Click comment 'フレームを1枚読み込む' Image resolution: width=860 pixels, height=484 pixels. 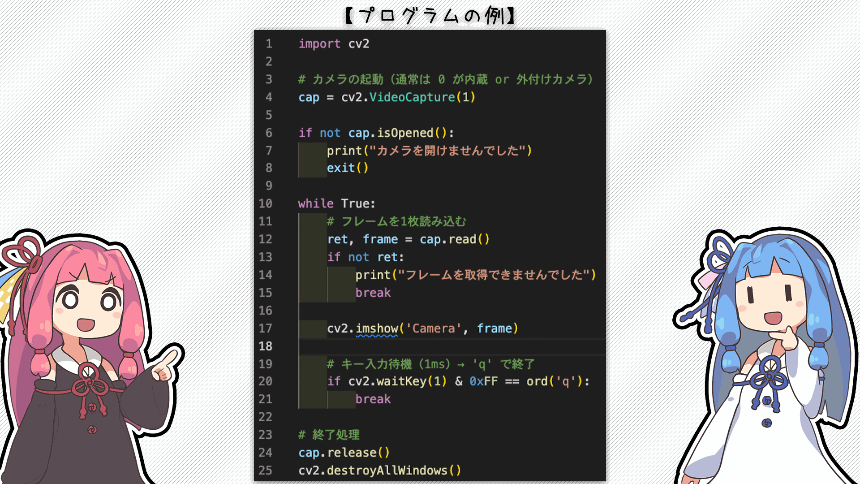[x=396, y=221]
